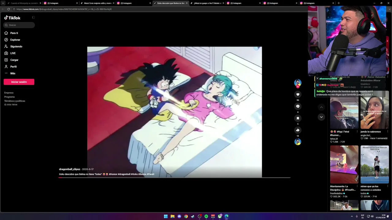
Task: Open more options for 'miren que ya los conozco'
Action: point(387,186)
